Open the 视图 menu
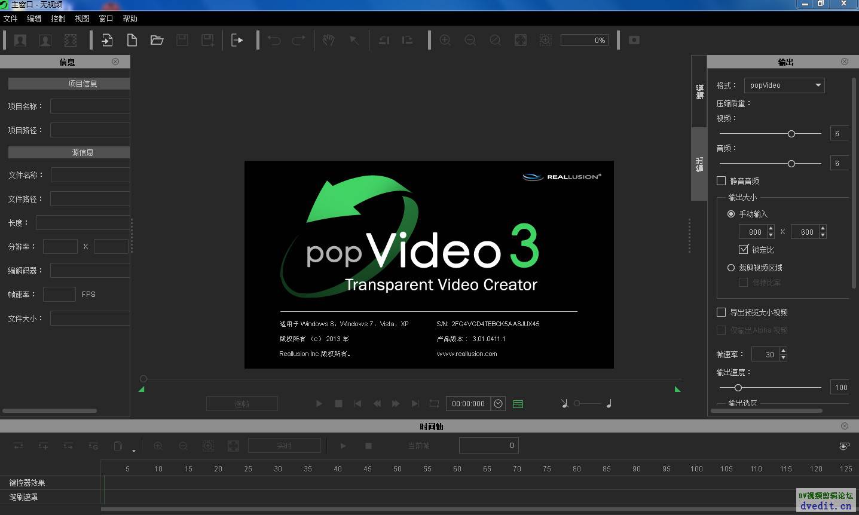The height and width of the screenshot is (515, 859). coord(82,19)
